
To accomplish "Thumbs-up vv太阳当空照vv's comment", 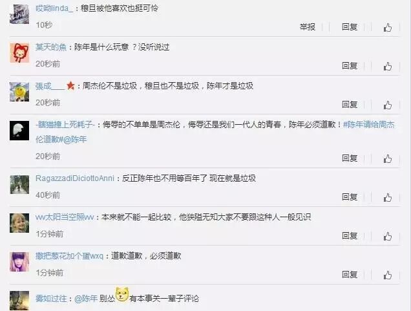I will 388,236.
